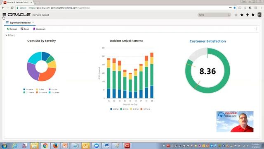Screen dimensions: 264x149
Task: Expand the Filters section
Action: tap(10, 35)
